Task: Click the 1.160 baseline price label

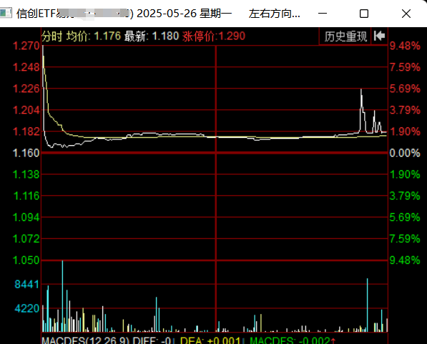Action: coord(26,153)
